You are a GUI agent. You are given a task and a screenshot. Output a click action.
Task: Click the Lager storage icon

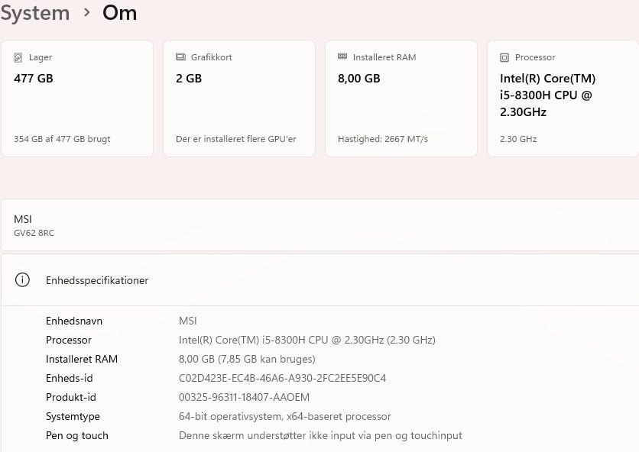point(18,57)
